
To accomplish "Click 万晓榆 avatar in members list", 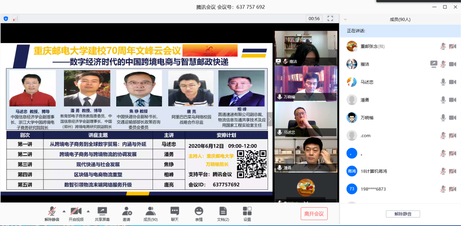I will pyautogui.click(x=352, y=117).
